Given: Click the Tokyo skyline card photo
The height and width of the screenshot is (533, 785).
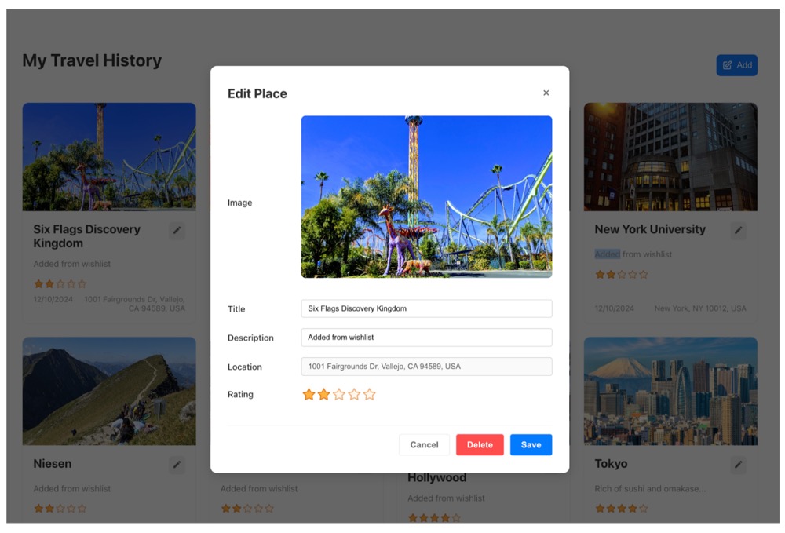Looking at the screenshot, I should [x=670, y=391].
